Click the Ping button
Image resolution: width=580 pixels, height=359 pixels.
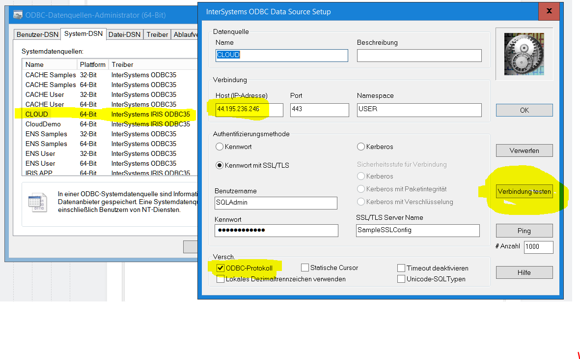click(x=524, y=231)
